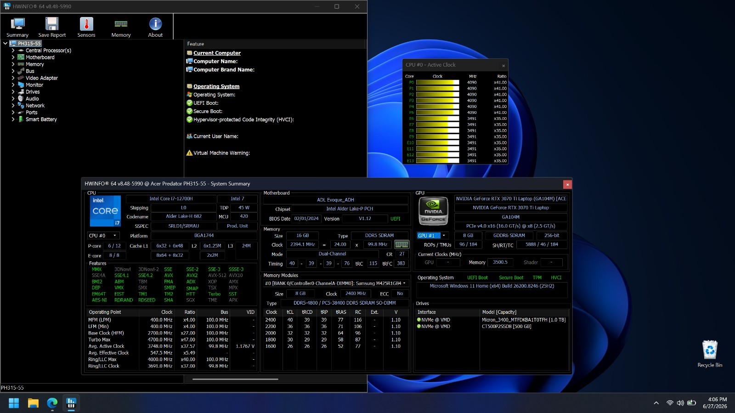
Task: Expand the Motherboard tree node
Action: pyautogui.click(x=13, y=57)
